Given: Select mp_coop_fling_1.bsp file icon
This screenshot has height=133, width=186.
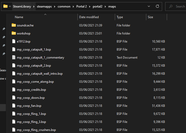Looking at the screenshot, I should click(x=14, y=114).
